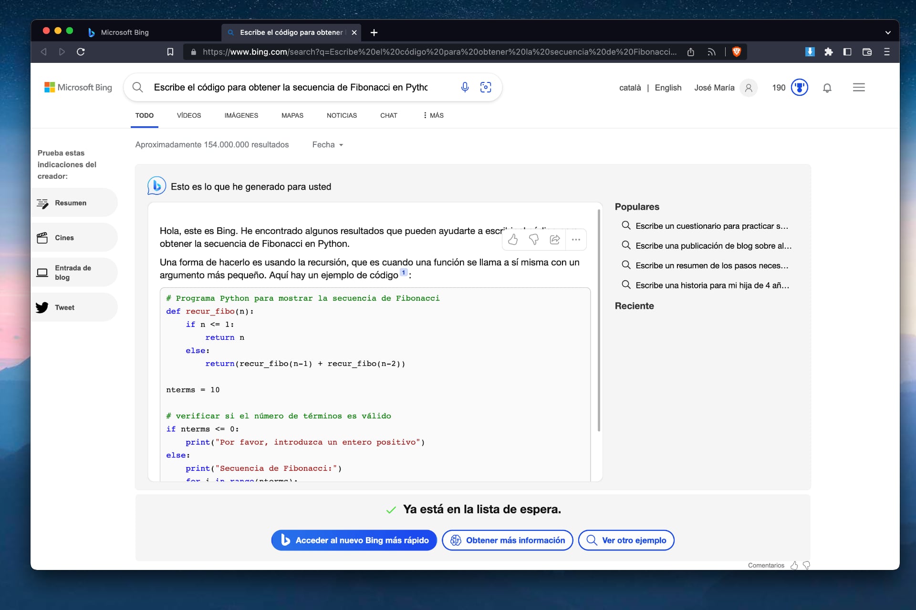Image resolution: width=916 pixels, height=610 pixels.
Task: Give the Bing answer a thumbs down
Action: (534, 240)
